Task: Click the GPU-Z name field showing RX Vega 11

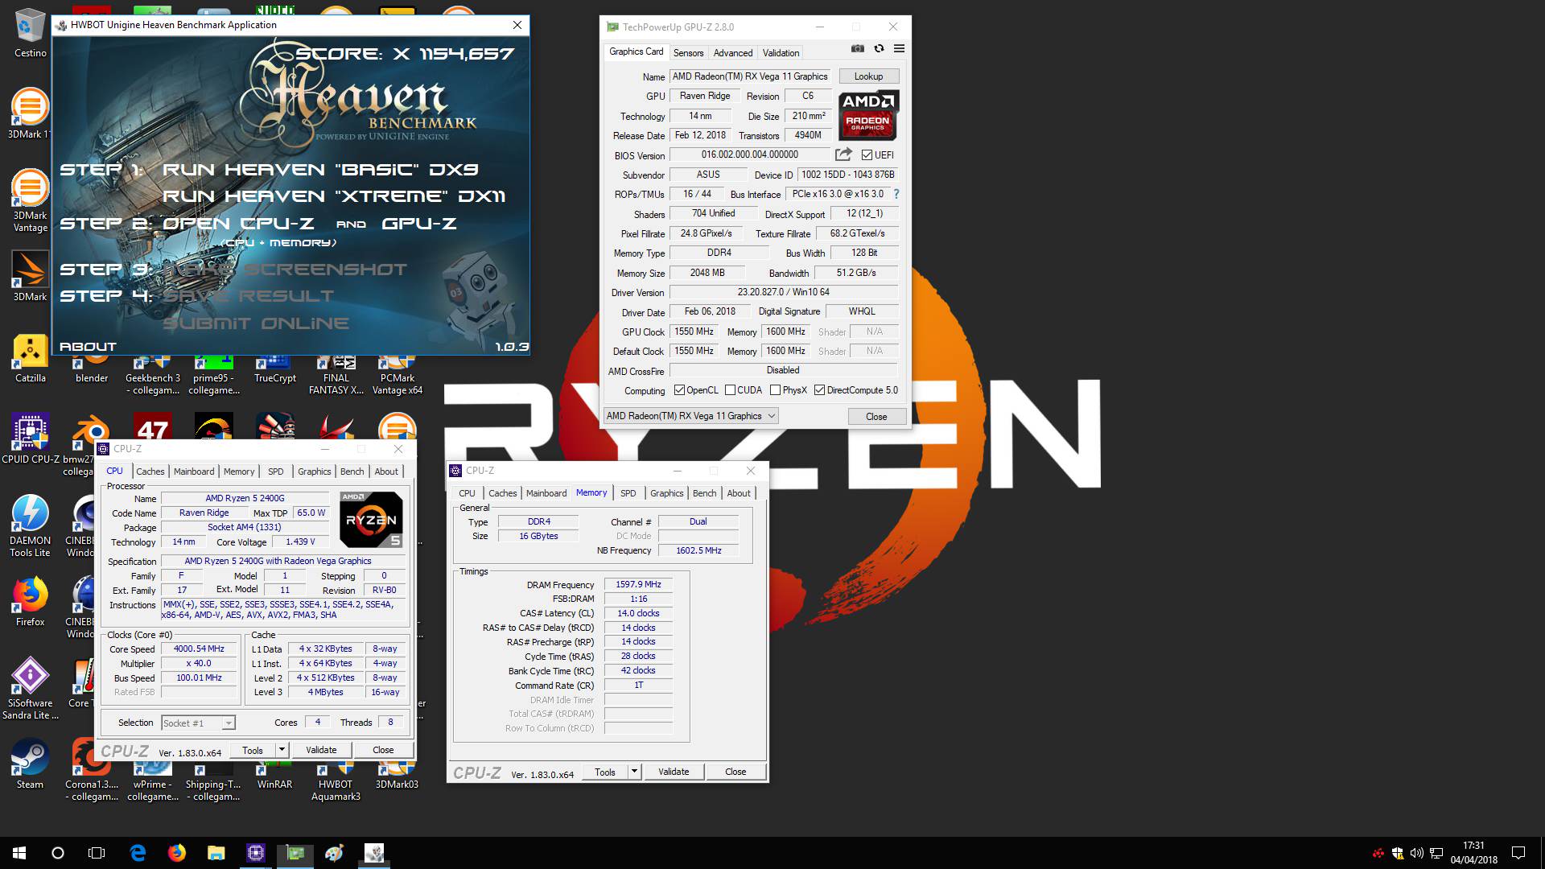Action: point(750,76)
